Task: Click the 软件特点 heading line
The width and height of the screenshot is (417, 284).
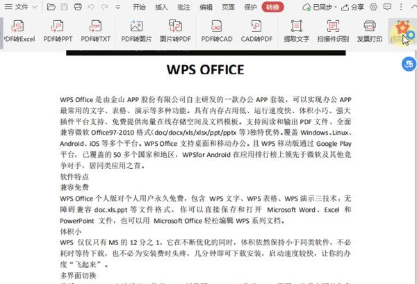Action: point(74,176)
